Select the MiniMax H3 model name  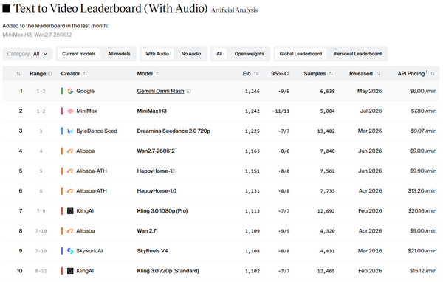click(x=151, y=111)
